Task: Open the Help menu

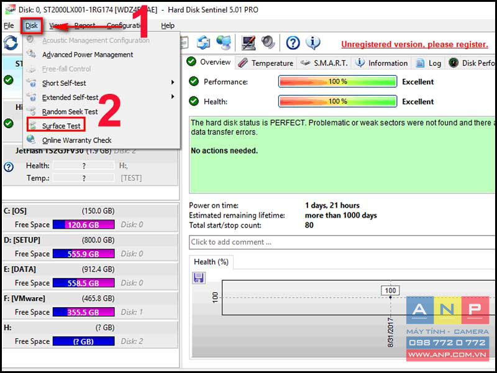Action: pos(168,25)
